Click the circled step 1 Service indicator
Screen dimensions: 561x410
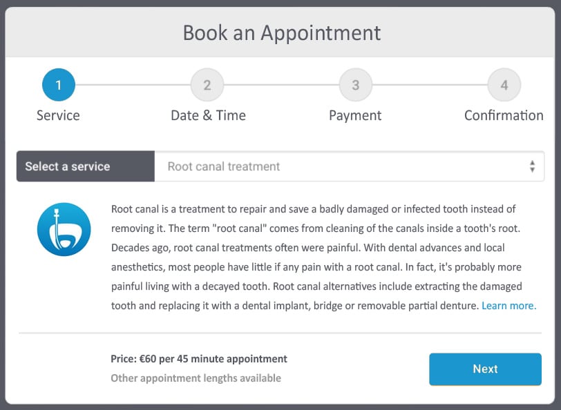click(58, 84)
